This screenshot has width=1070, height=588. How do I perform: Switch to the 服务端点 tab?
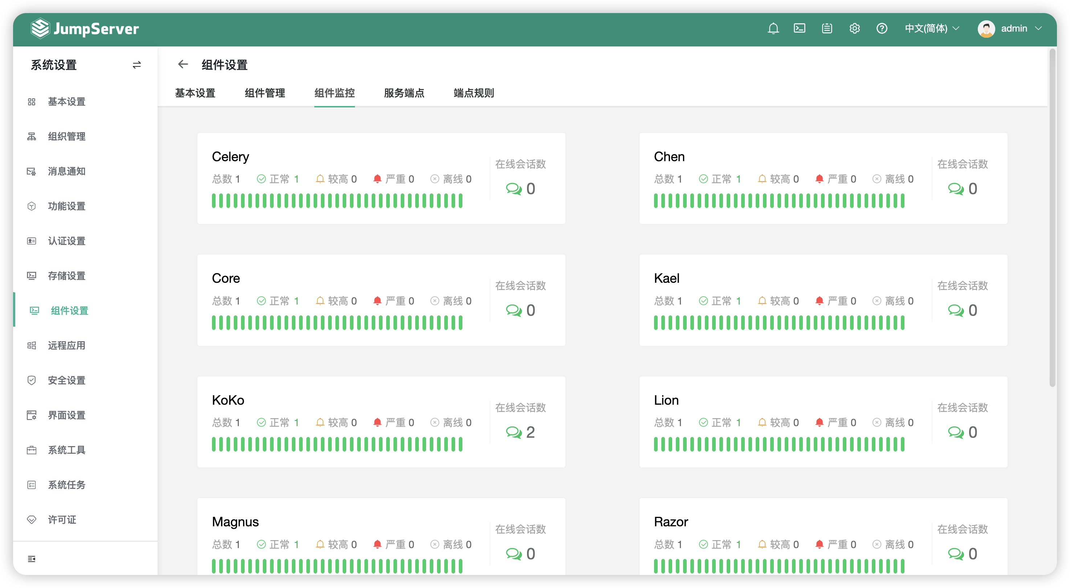(x=404, y=93)
